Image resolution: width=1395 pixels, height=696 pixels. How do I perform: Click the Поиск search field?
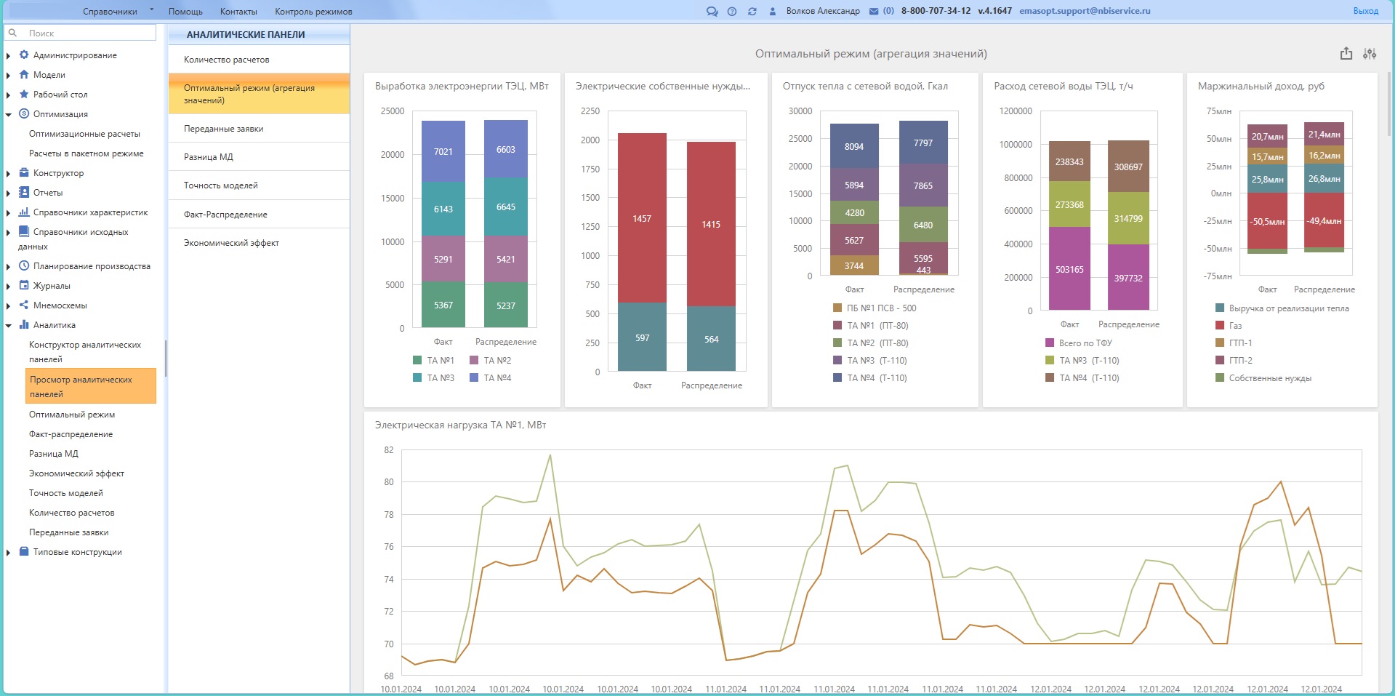click(87, 33)
